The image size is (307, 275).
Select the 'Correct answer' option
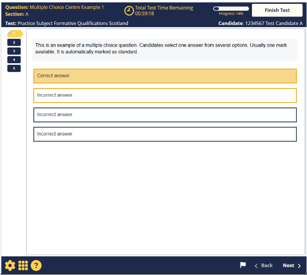click(x=165, y=76)
